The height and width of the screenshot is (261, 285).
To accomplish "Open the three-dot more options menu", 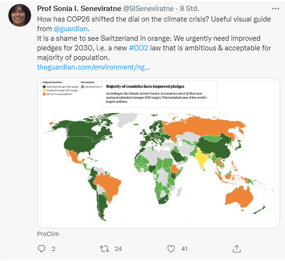I will pyautogui.click(x=275, y=9).
